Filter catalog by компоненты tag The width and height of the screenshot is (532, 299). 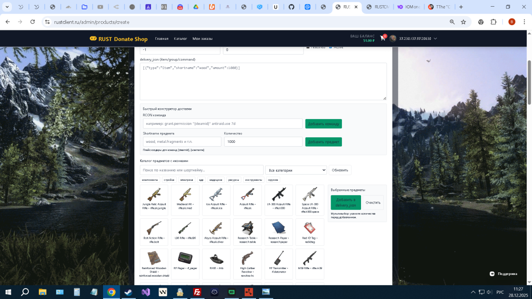150,180
